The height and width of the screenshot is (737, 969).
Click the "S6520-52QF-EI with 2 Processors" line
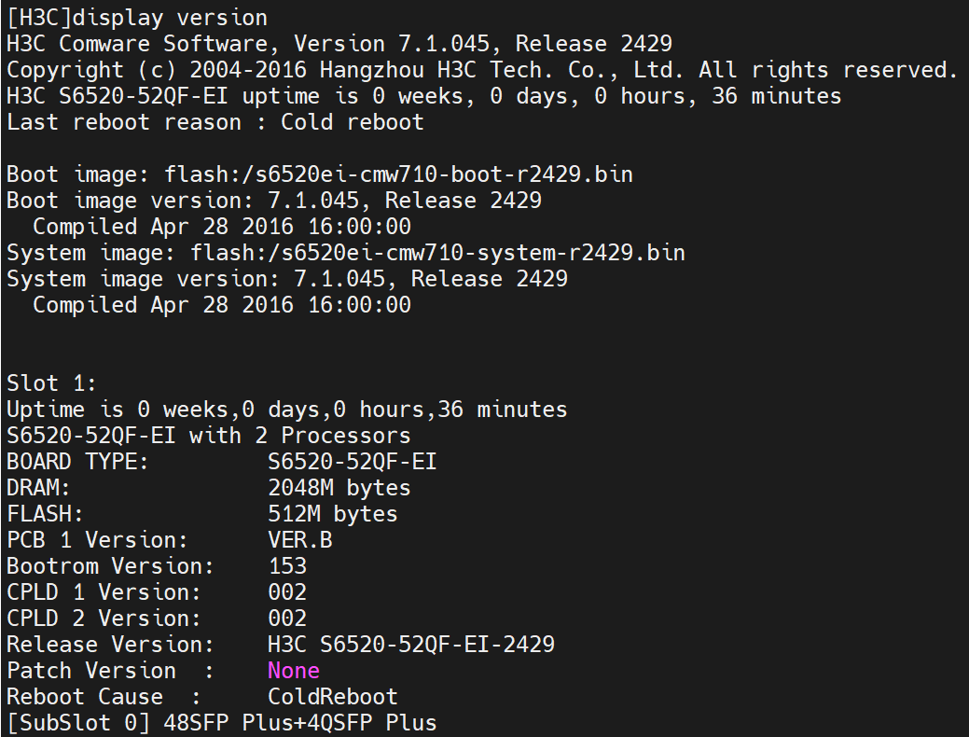click(208, 436)
